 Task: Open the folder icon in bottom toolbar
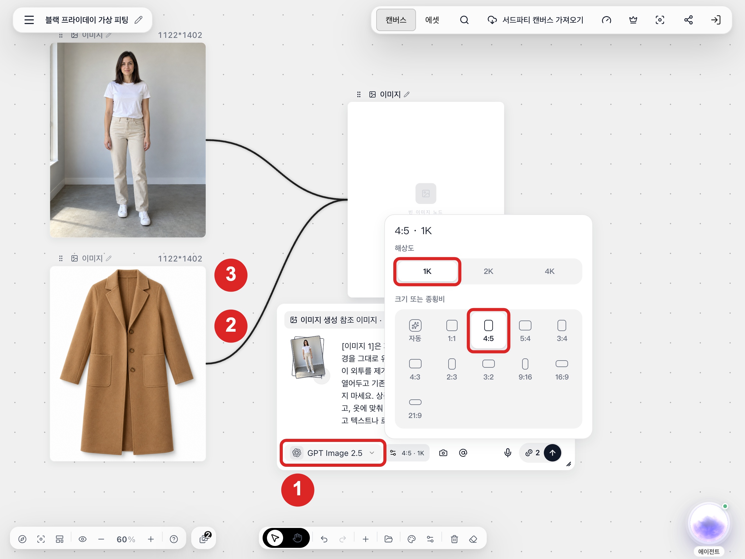[388, 539]
